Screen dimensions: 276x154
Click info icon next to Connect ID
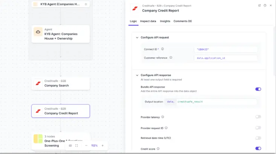coord(162,49)
